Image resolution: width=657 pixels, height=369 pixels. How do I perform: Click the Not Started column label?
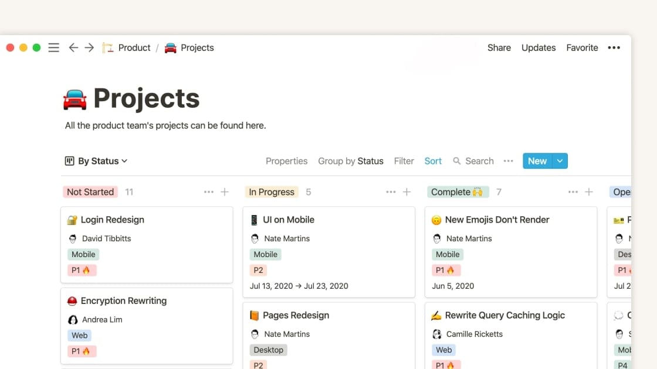(90, 192)
